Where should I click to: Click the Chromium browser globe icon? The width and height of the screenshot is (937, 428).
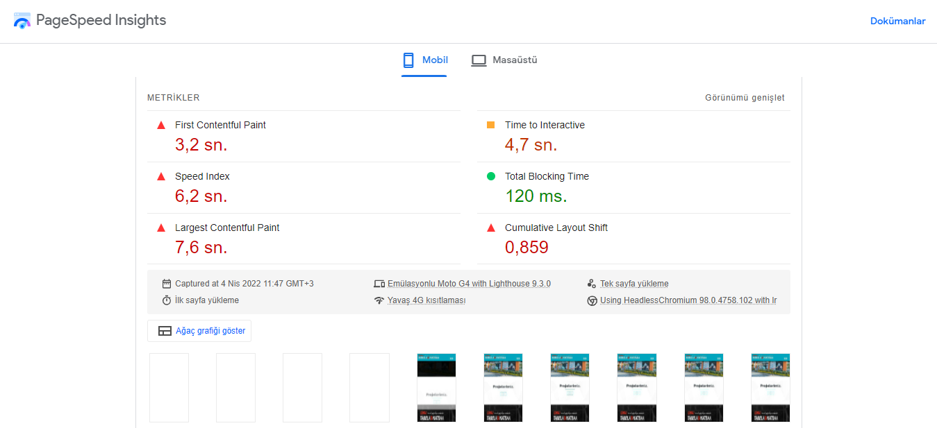(592, 300)
